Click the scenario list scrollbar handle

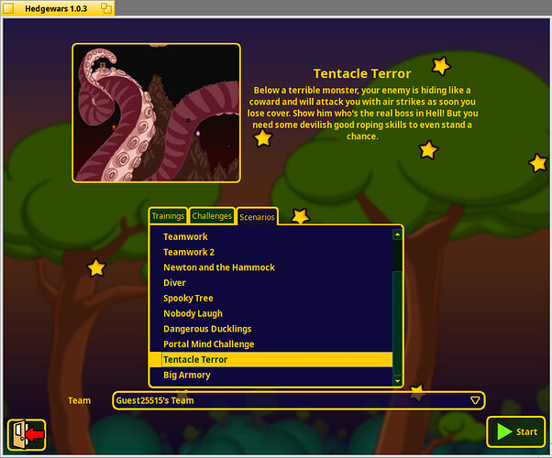pyautogui.click(x=397, y=323)
